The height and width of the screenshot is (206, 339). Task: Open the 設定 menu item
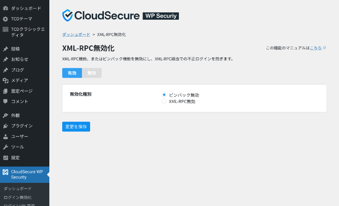click(x=15, y=158)
